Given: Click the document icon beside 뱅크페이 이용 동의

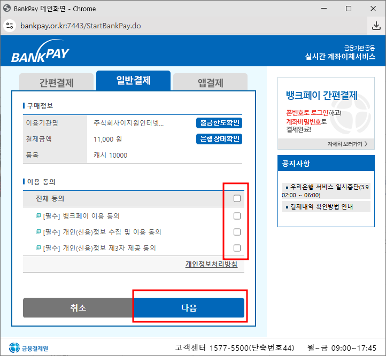Looking at the screenshot, I should [38, 216].
